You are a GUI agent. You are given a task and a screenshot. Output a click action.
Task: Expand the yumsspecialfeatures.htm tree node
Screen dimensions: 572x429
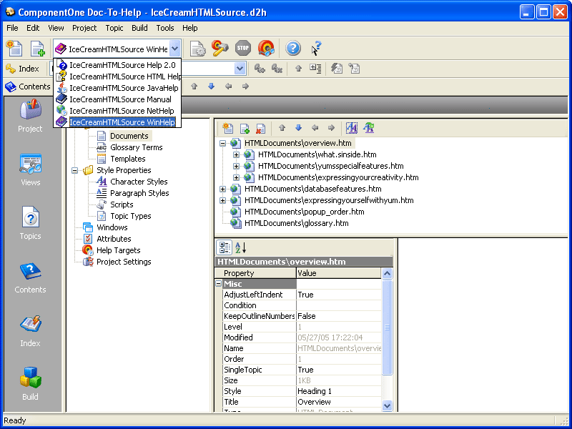[x=237, y=166]
